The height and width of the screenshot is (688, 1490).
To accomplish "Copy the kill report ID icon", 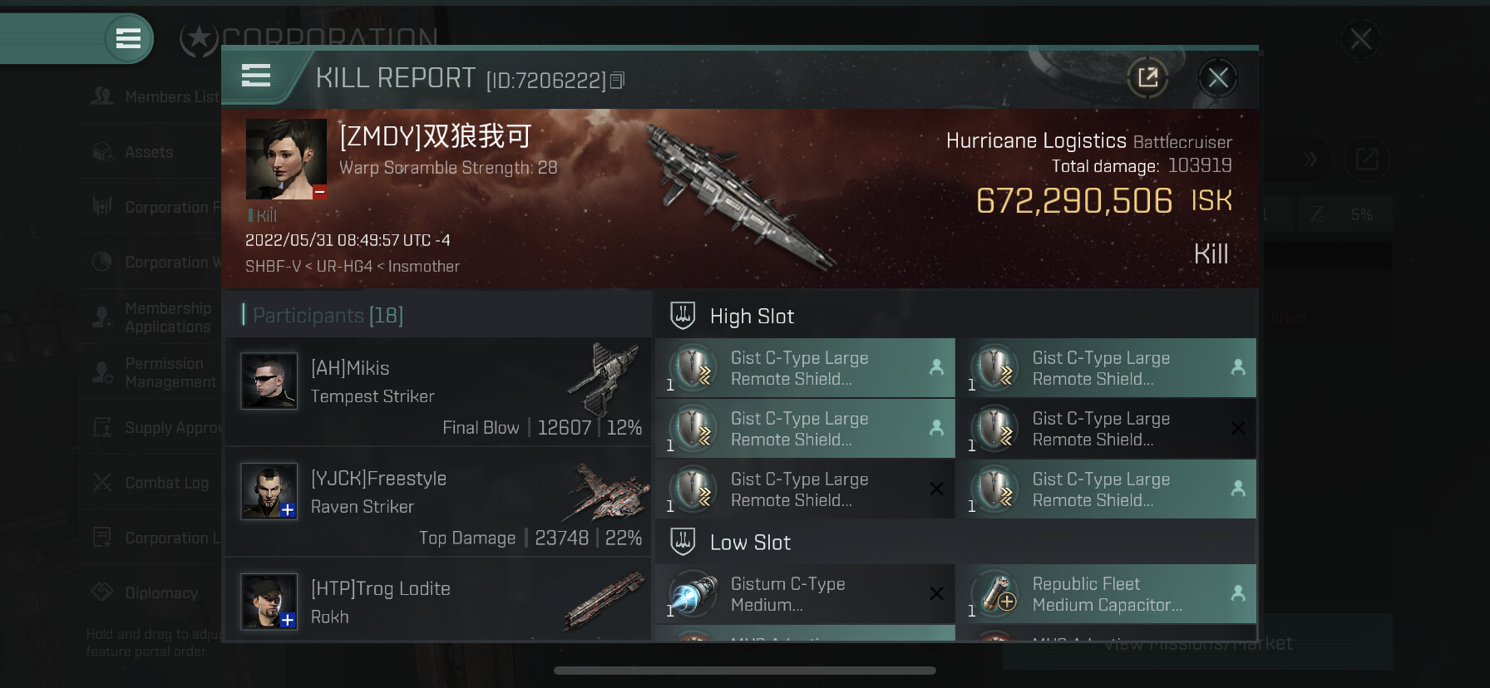I will 617,81.
